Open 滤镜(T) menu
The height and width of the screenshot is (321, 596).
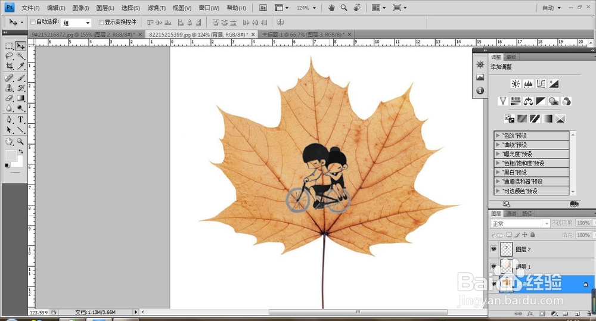[156, 8]
